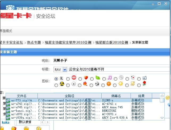This screenshot has height=130, width=171.
Task: Click the flame topic icon
Action: (85, 84)
